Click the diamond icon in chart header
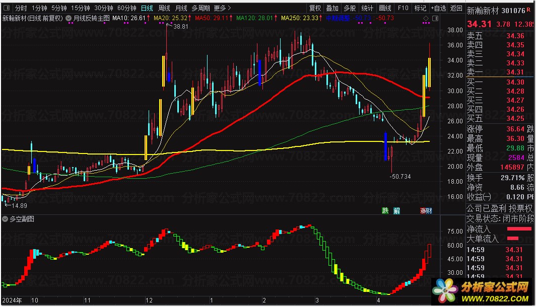The image size is (537, 307). click(x=426, y=18)
